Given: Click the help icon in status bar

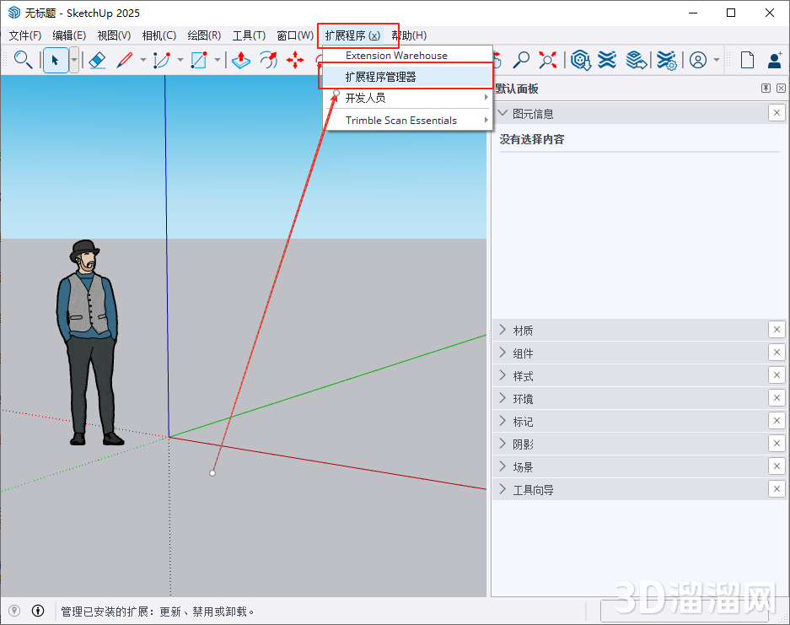Looking at the screenshot, I should click(38, 610).
